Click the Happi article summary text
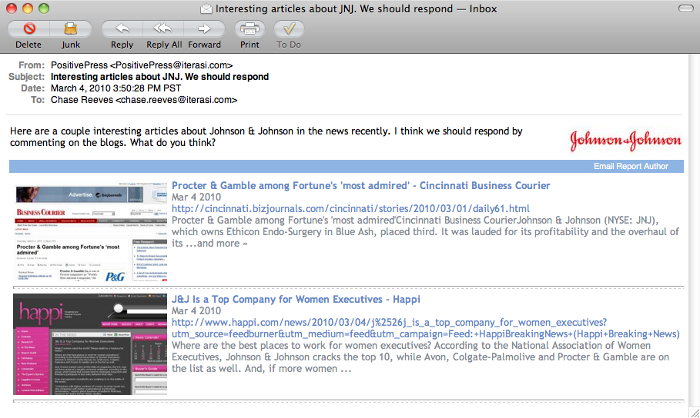700x418 pixels. click(x=420, y=357)
